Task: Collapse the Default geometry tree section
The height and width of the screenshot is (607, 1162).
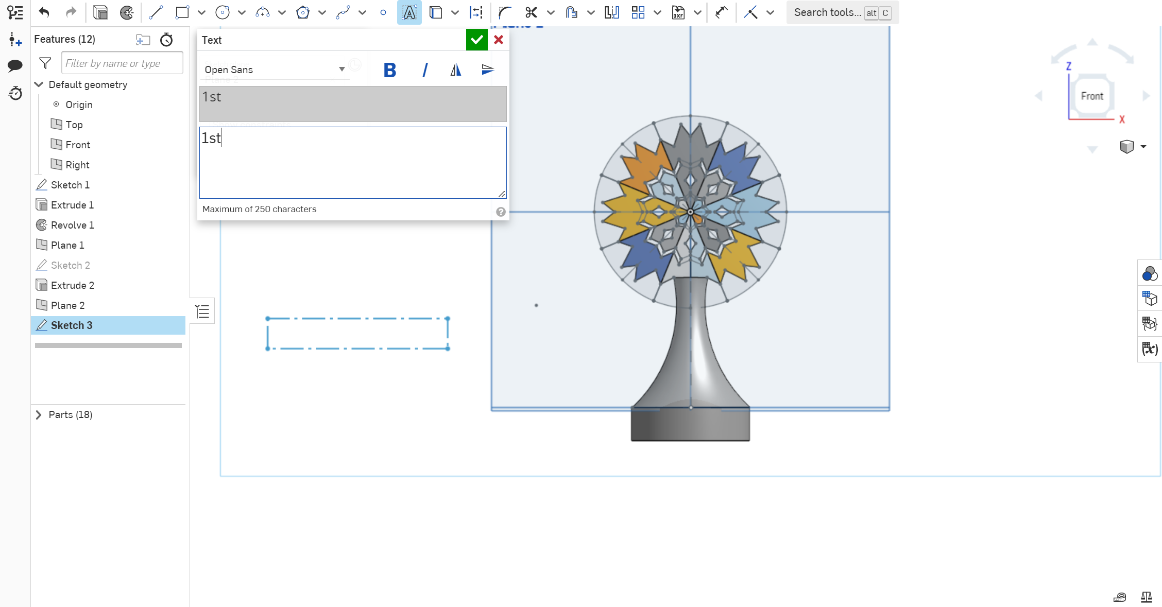Action: click(x=39, y=84)
